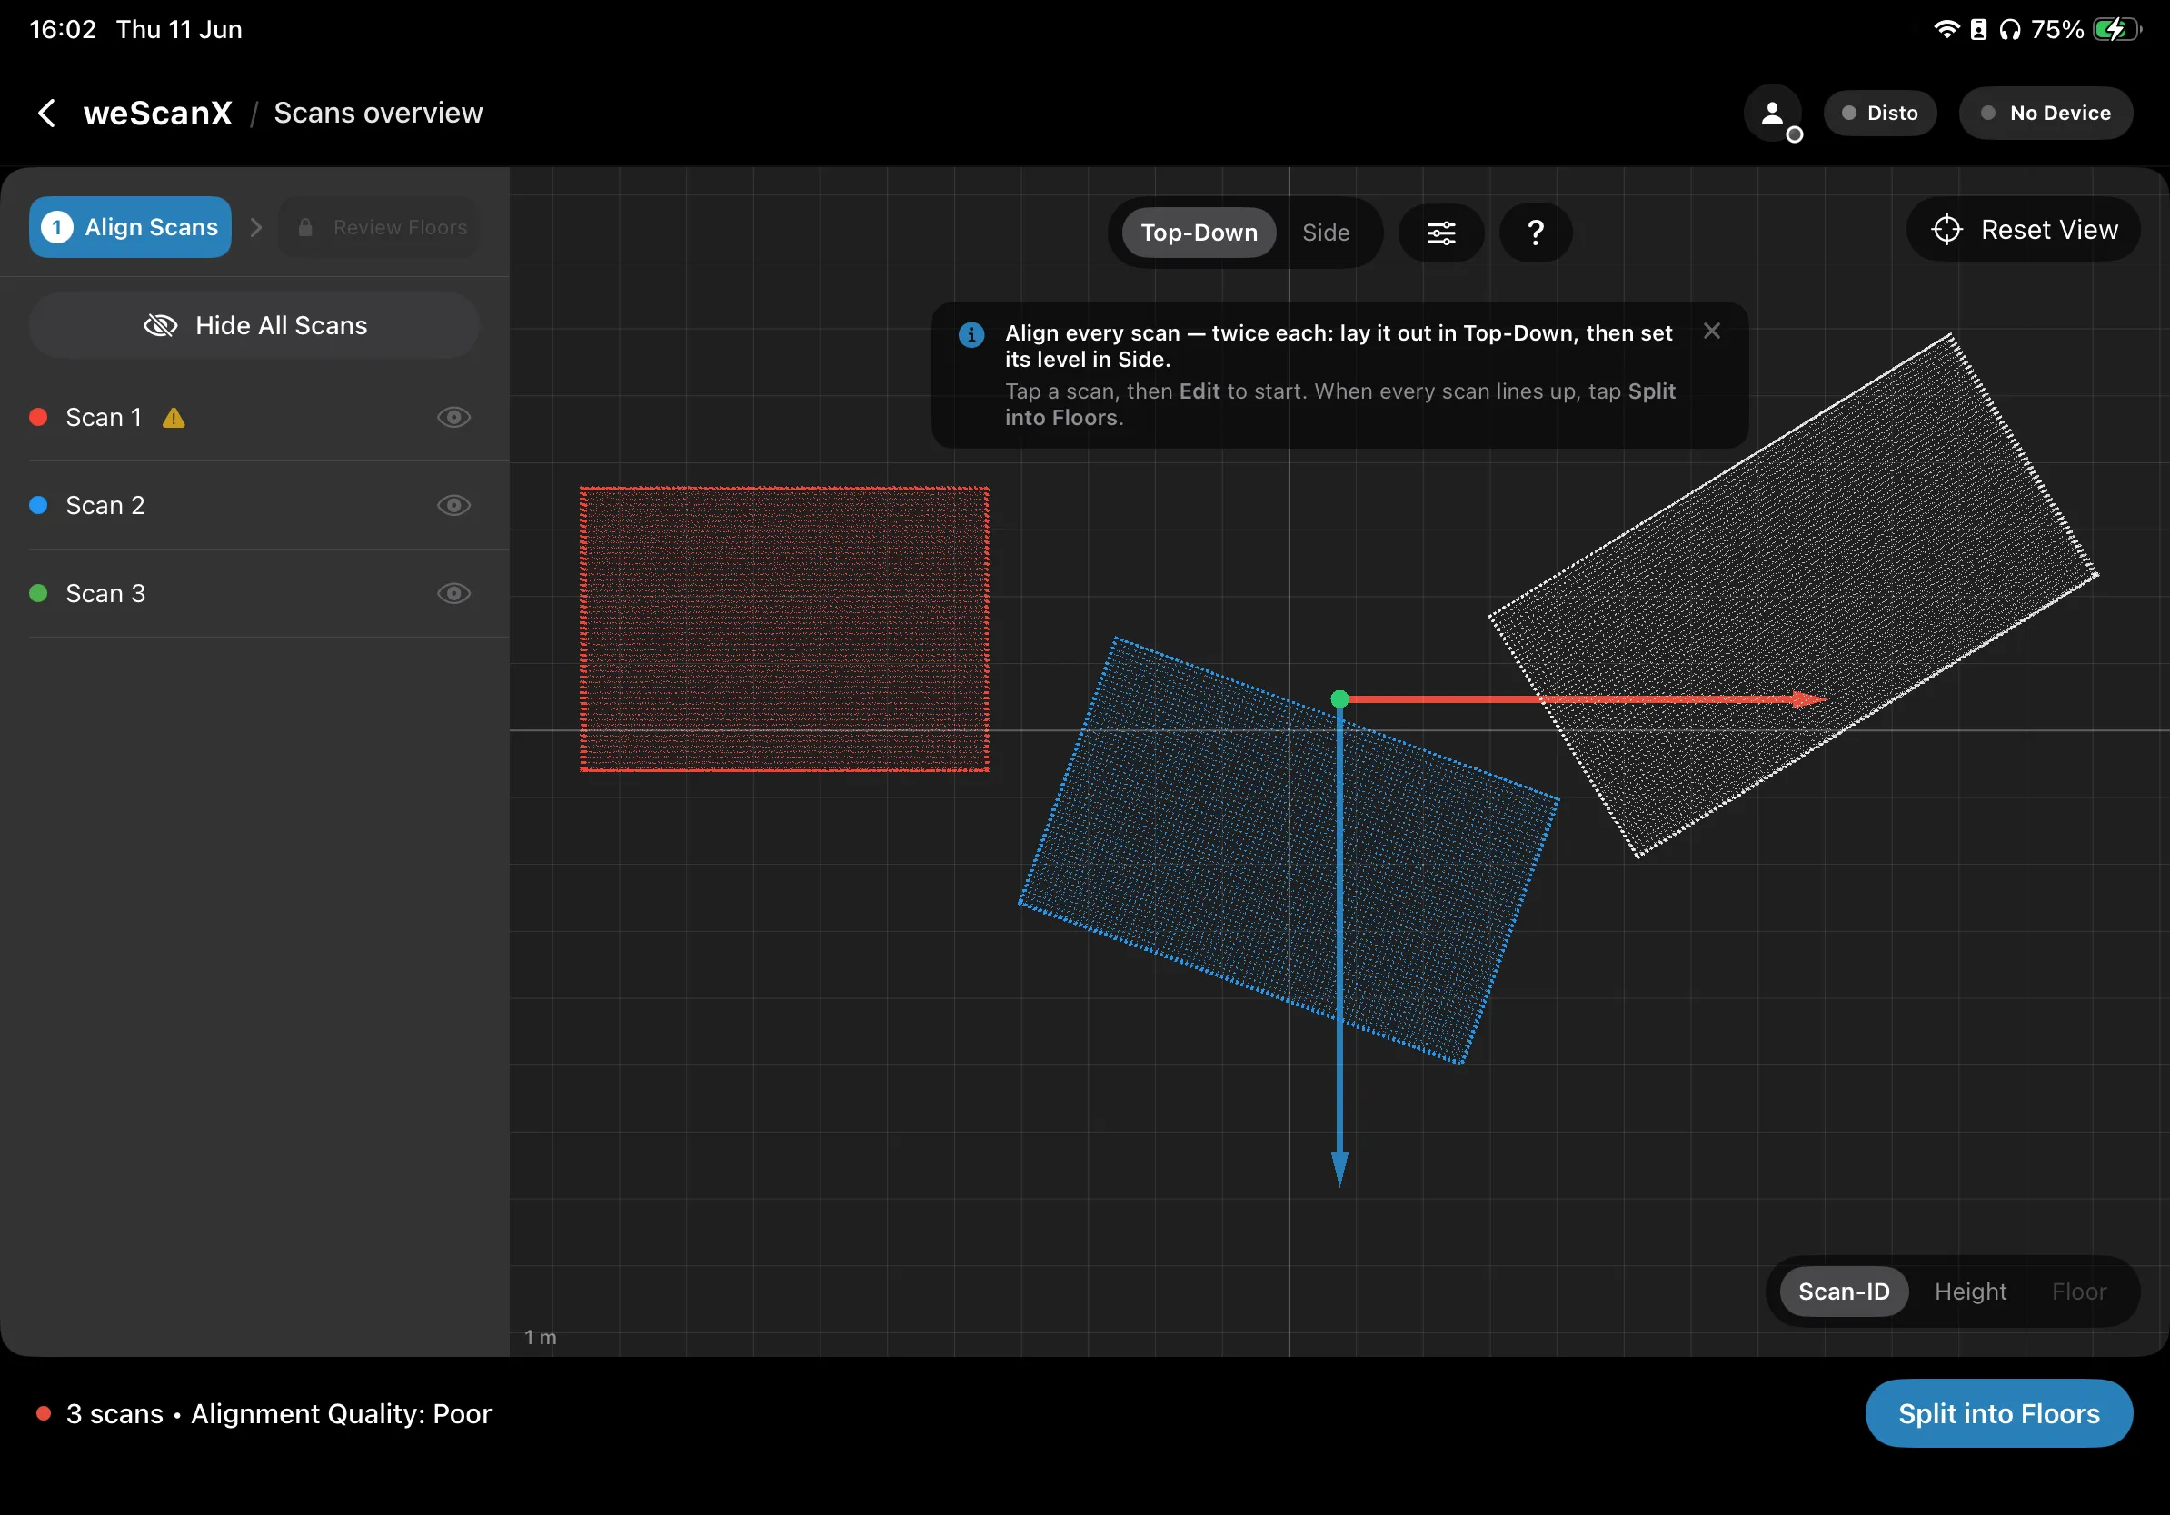2170x1515 pixels.
Task: Open the No Device status button
Action: pyautogui.click(x=2046, y=114)
